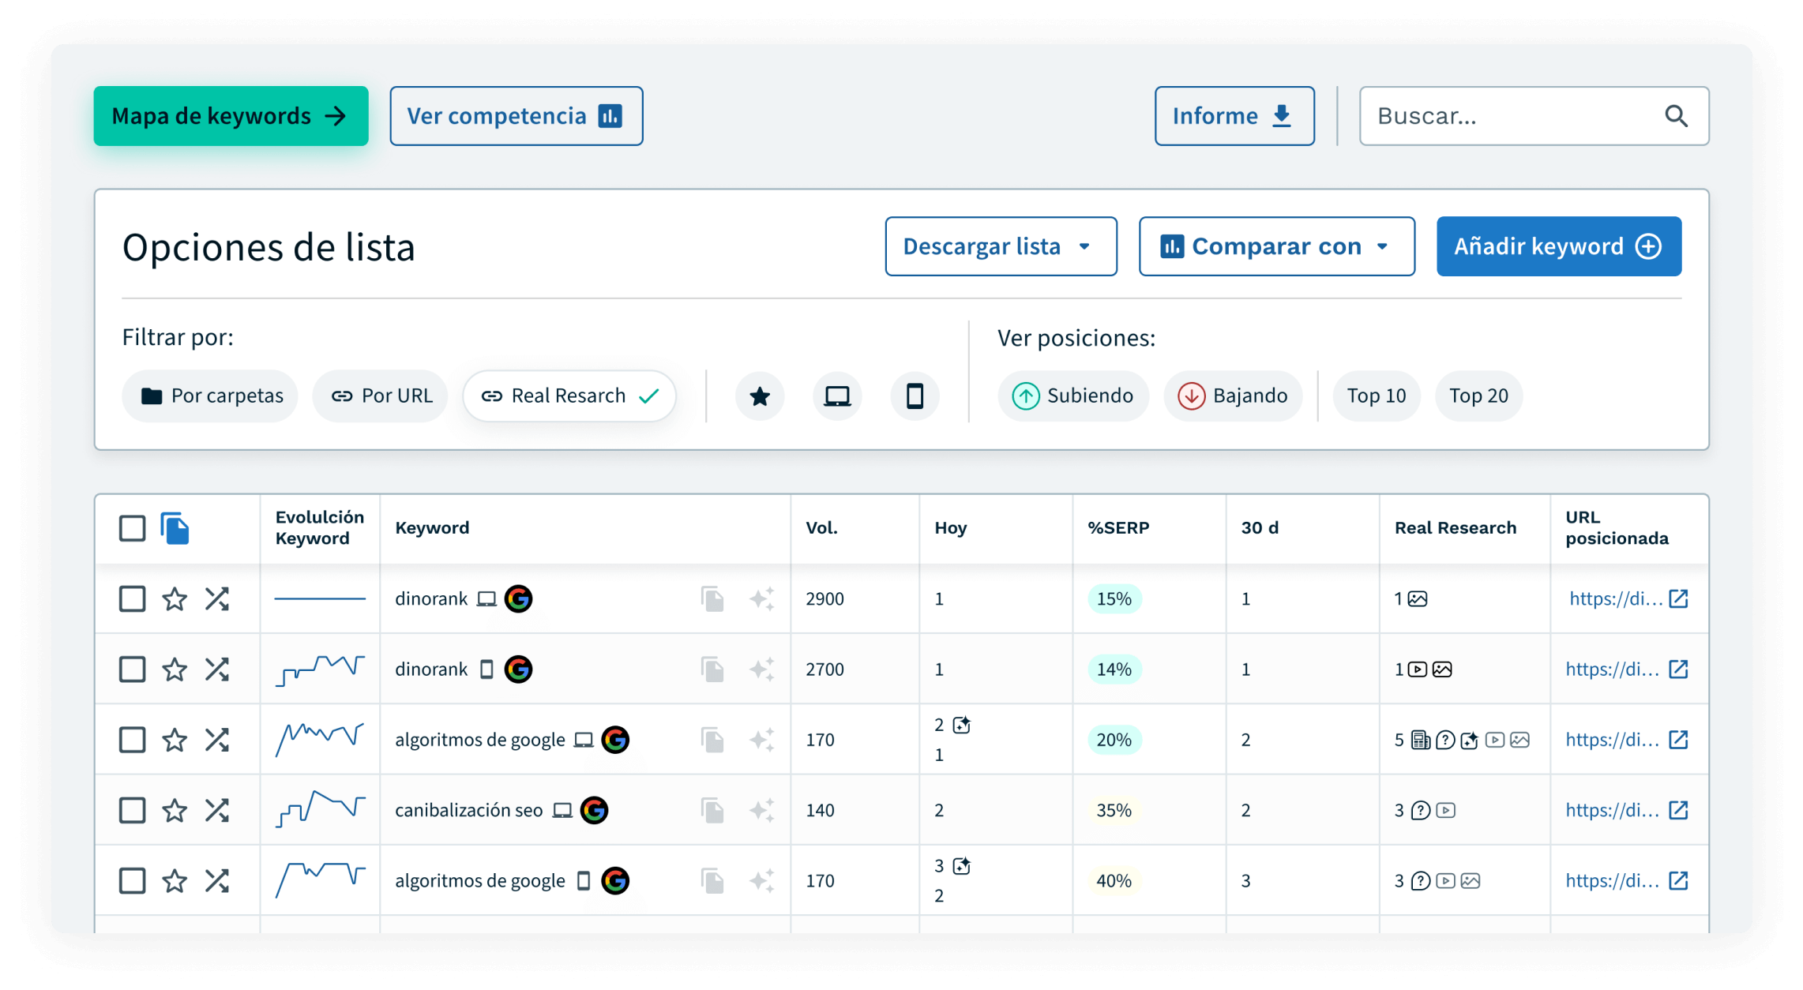The height and width of the screenshot is (990, 1803).
Task: Expand the Comparar con dropdown
Action: pos(1275,246)
